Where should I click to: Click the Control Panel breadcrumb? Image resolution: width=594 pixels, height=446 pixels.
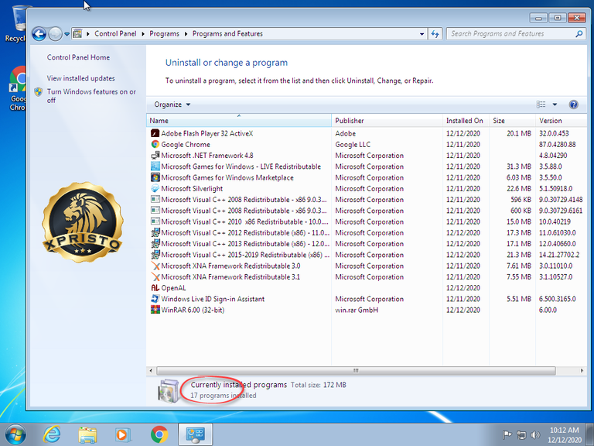[x=115, y=34]
